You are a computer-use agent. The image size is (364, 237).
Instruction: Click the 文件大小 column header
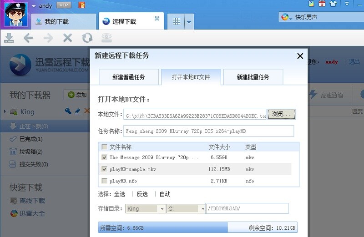coord(219,147)
